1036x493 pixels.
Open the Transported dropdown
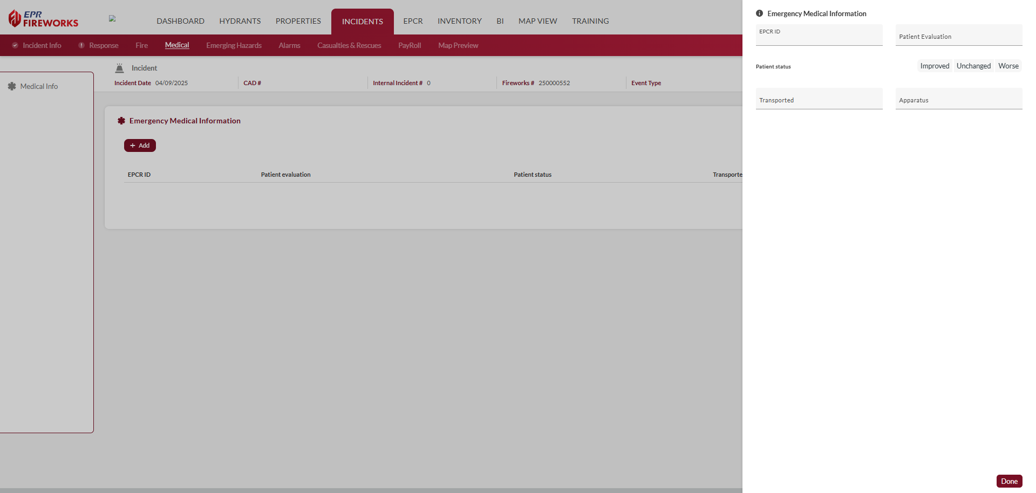pyautogui.click(x=819, y=99)
